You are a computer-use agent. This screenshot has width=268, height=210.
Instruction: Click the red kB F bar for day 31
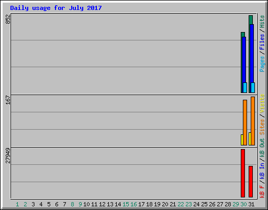coord(251,182)
